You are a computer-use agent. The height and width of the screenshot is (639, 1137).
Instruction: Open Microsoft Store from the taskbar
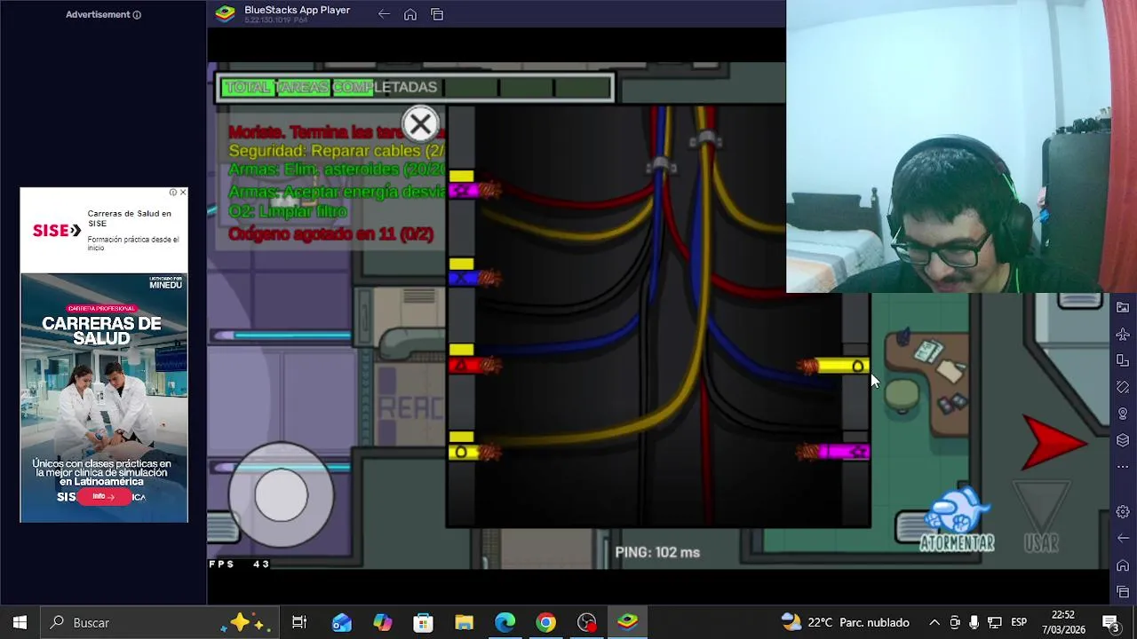(423, 623)
